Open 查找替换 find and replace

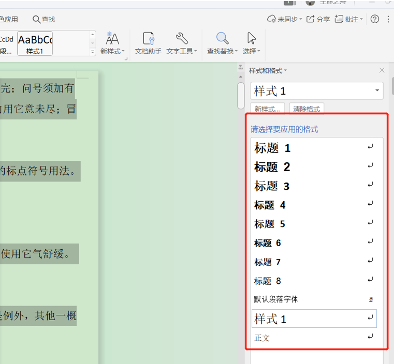click(222, 43)
